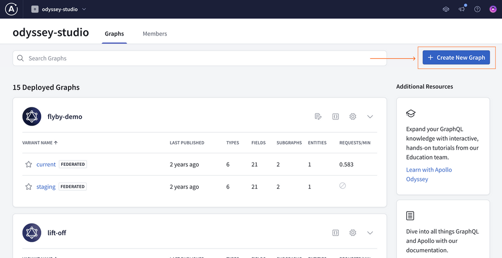
Task: Open the flyby-demo Explorer braces icon
Action: click(336, 117)
